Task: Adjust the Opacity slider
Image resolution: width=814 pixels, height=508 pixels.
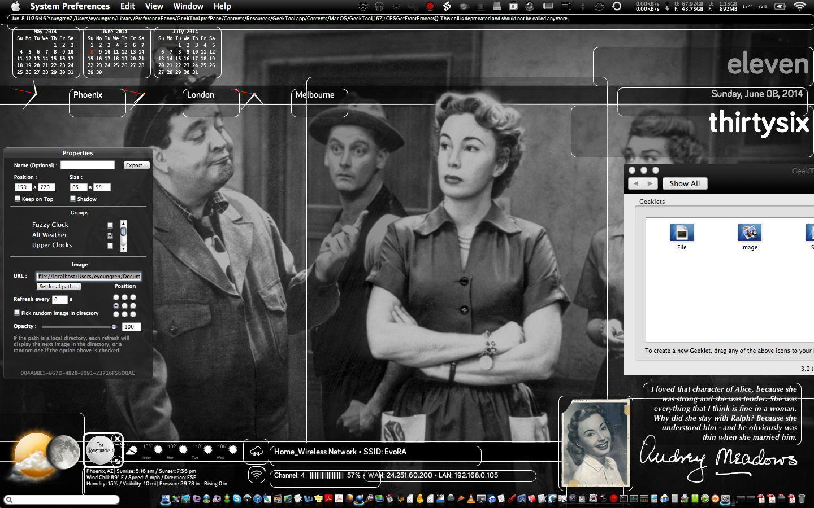Action: pos(79,327)
